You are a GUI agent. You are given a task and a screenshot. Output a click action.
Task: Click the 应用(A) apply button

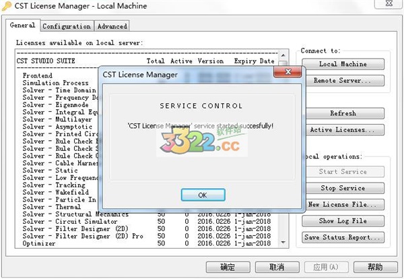click(x=326, y=267)
